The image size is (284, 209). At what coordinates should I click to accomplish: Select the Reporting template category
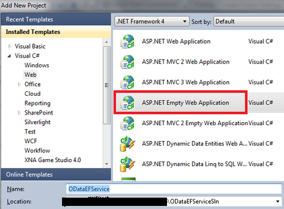(37, 103)
